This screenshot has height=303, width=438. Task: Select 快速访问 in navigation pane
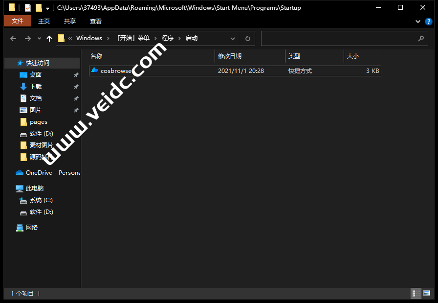(42, 63)
